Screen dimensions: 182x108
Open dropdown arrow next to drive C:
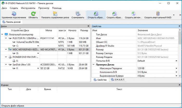(x=38, y=46)
